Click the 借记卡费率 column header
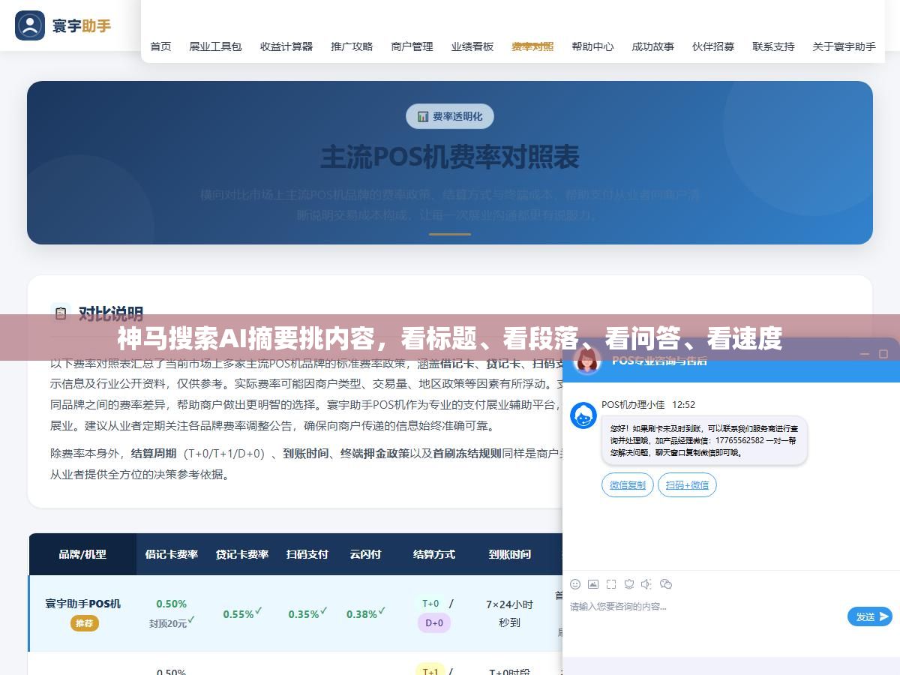 [x=172, y=554]
